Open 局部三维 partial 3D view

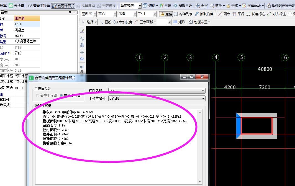pos(183,6)
